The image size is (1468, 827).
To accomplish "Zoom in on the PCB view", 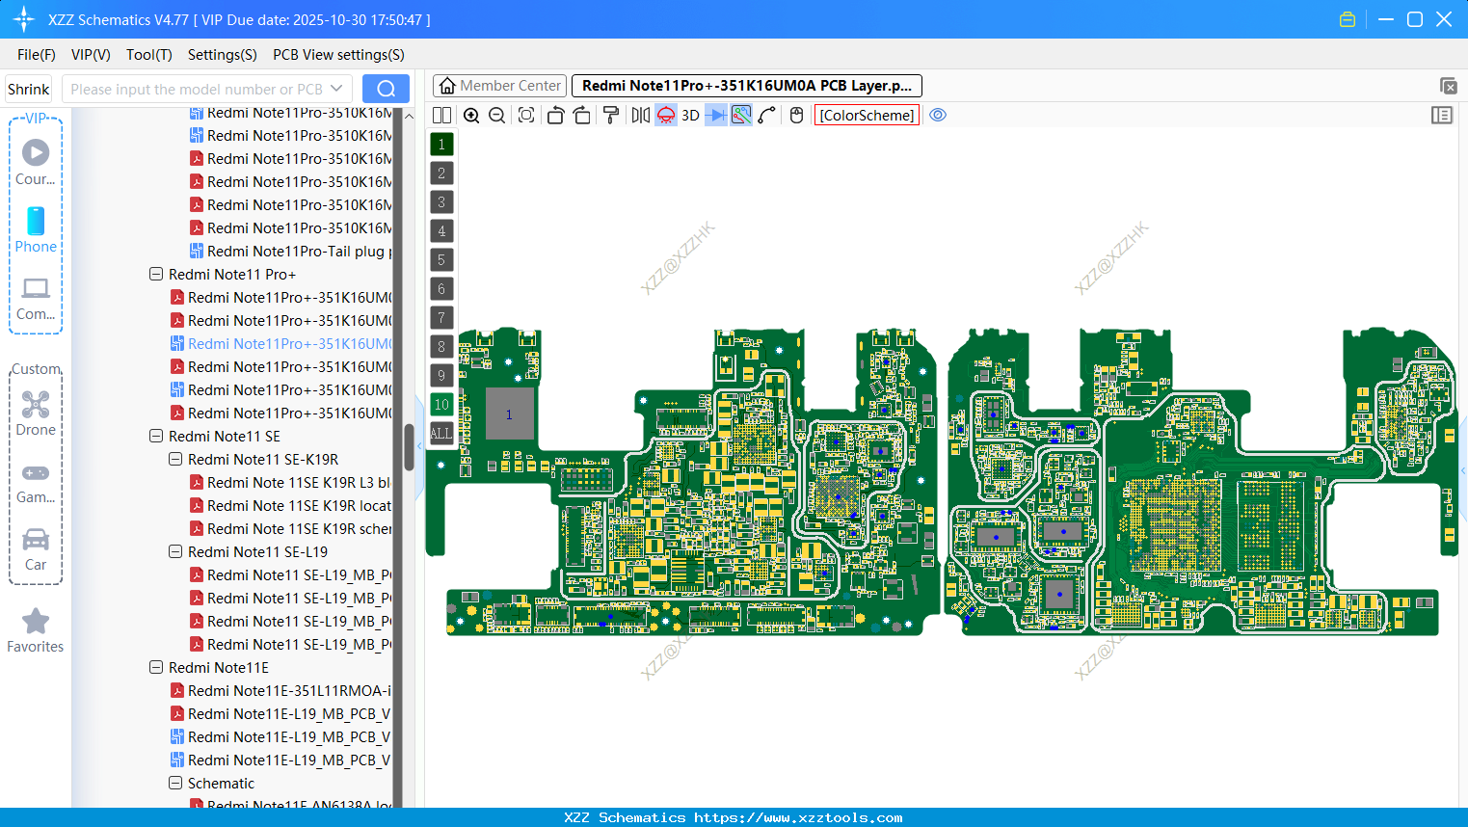I will coord(471,115).
